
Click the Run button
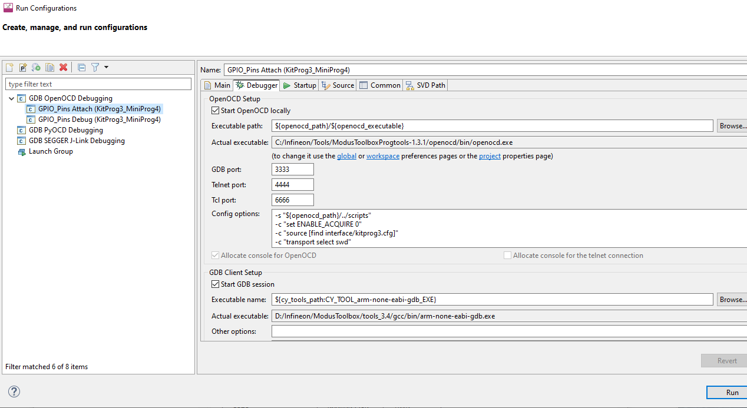click(727, 393)
